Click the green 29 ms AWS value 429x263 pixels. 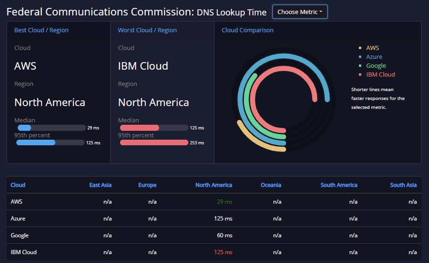coord(225,202)
